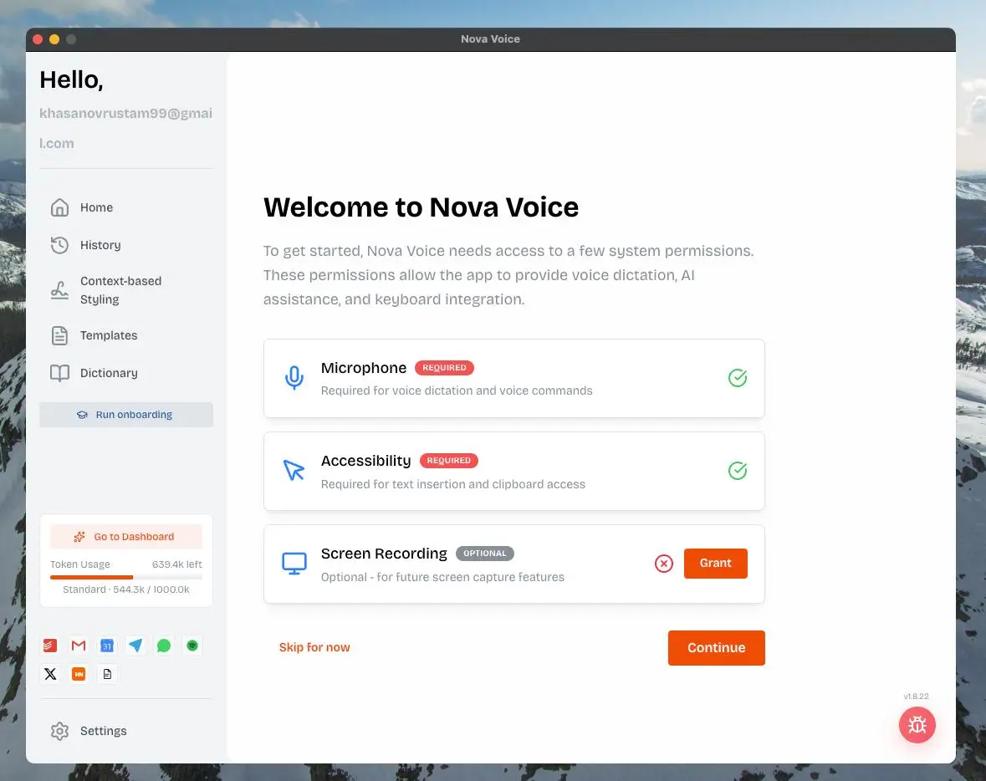This screenshot has height=781, width=986.
Task: Click the 'Token Usage' label
Action: tap(79, 564)
